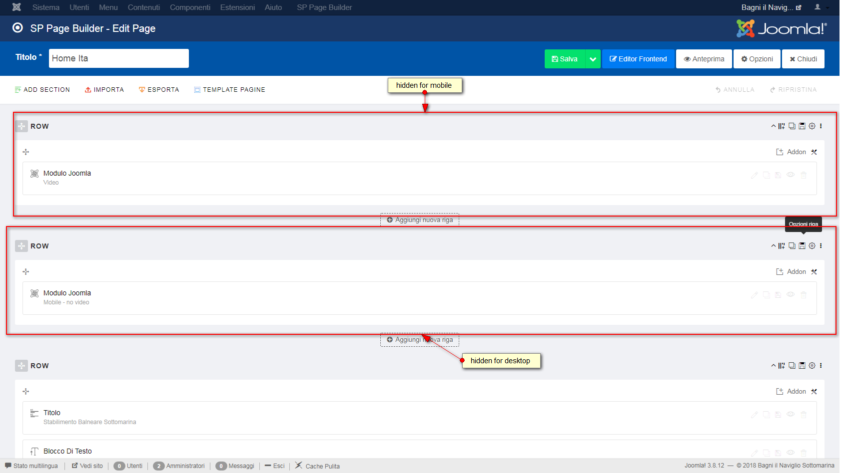The width and height of the screenshot is (842, 473).
Task: Edit the Video module with pencil icon
Action: point(755,175)
